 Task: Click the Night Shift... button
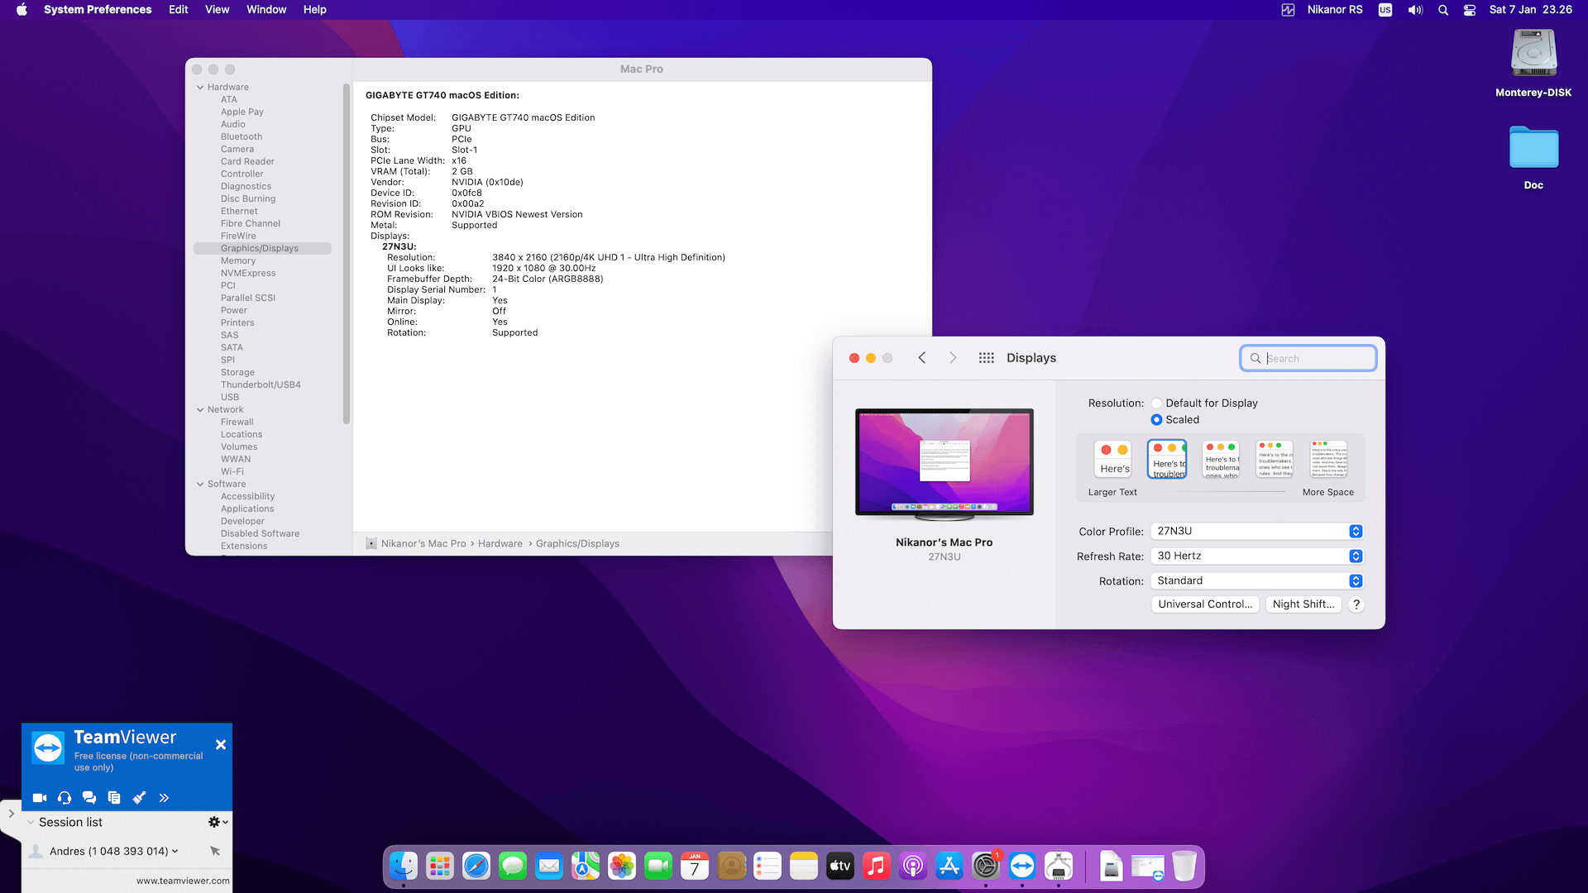point(1303,604)
